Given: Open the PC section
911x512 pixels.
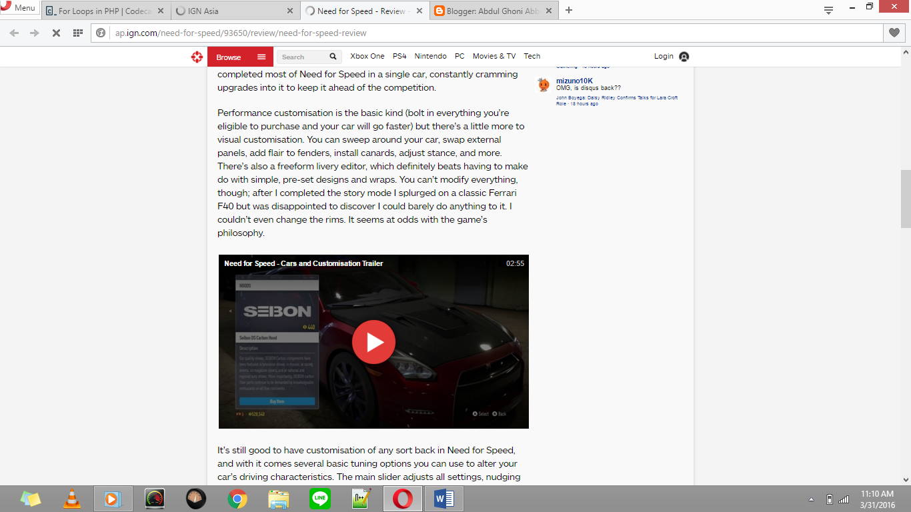Looking at the screenshot, I should 460,56.
